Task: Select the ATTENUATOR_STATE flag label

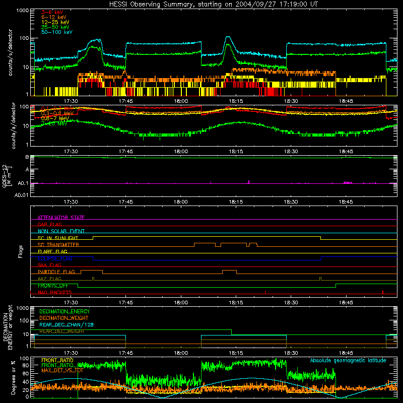Action: click(x=61, y=218)
